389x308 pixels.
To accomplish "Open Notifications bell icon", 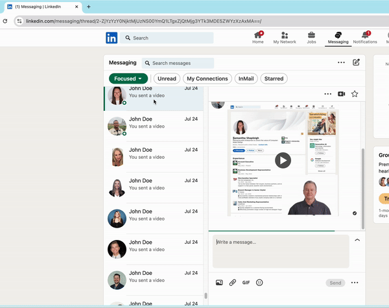I will click(x=365, y=38).
